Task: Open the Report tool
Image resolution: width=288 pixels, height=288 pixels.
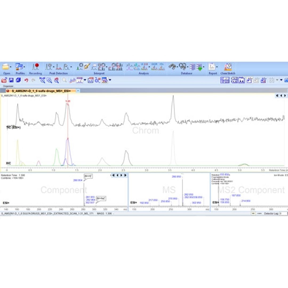Action: coord(212,67)
